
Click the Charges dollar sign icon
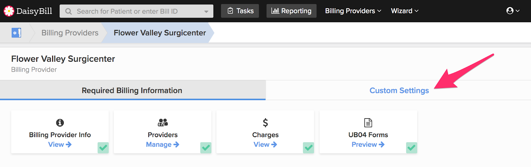265,123
